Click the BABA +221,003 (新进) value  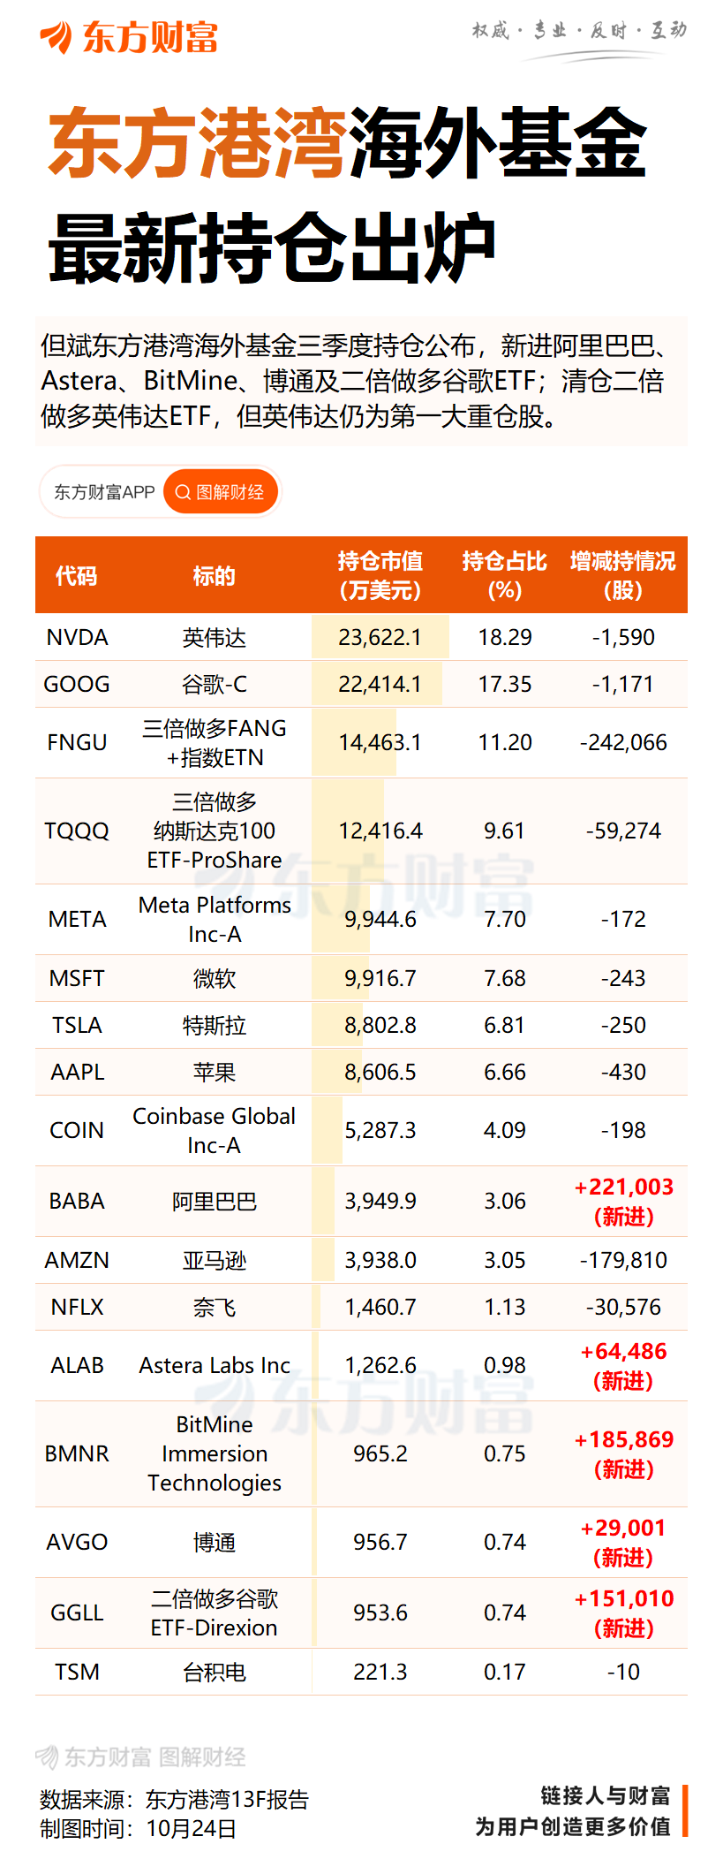click(x=623, y=1201)
